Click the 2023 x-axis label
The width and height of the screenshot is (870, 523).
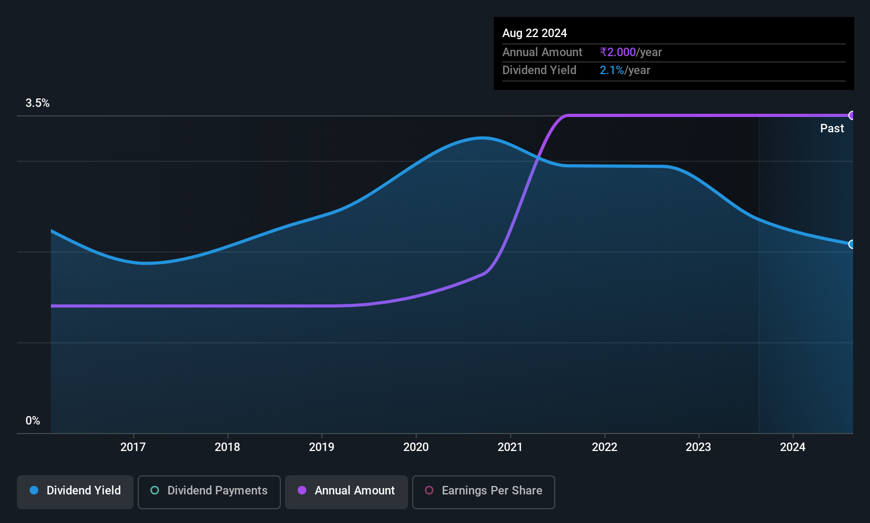coord(698,447)
